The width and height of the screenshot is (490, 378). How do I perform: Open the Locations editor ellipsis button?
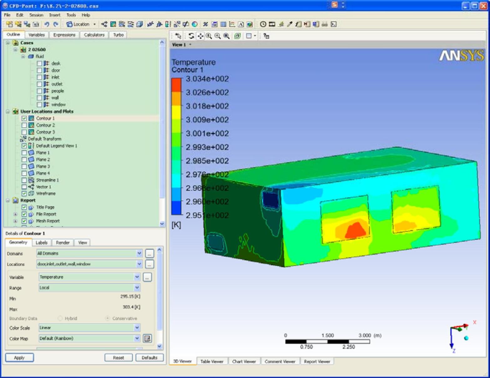150,264
